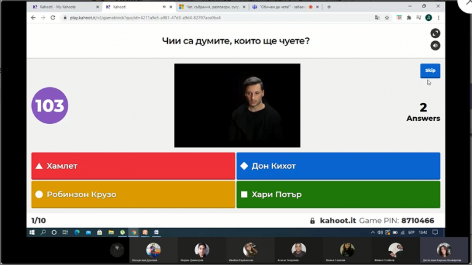Mute the Kahoot! tab audio icon
Image resolution: width=472 pixels, height=265 pixels.
[x=164, y=7]
